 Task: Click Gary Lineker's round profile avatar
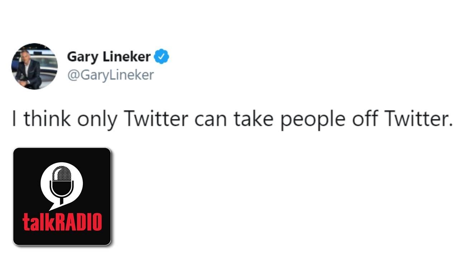pos(34,66)
